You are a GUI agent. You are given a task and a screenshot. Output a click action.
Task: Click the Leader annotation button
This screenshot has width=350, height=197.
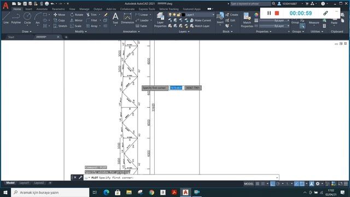pos(142,20)
